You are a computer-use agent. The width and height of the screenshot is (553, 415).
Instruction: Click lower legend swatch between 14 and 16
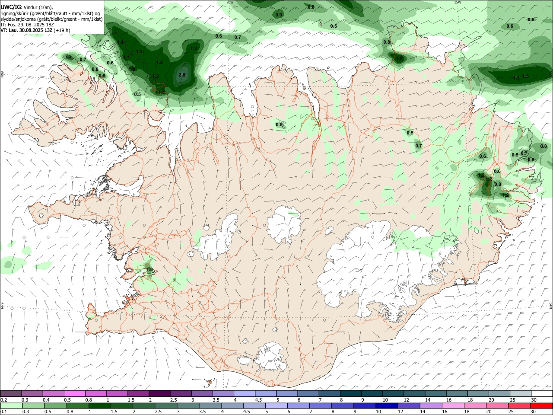431,405
